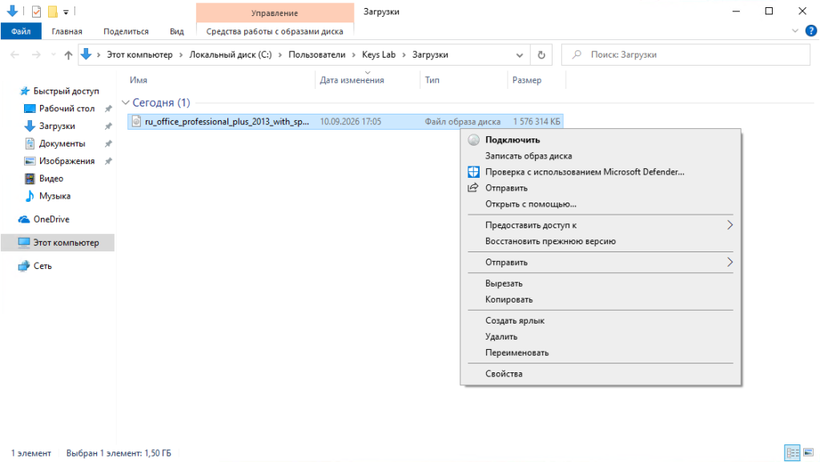Image resolution: width=820 pixels, height=462 pixels.
Task: Sort by the Тип column header
Action: [x=432, y=80]
